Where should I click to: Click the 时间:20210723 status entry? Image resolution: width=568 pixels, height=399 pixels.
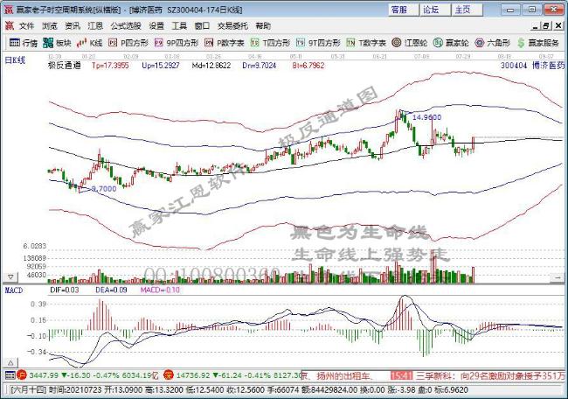(75, 390)
